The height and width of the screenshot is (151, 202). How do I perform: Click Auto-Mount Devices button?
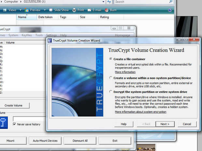[45, 141]
